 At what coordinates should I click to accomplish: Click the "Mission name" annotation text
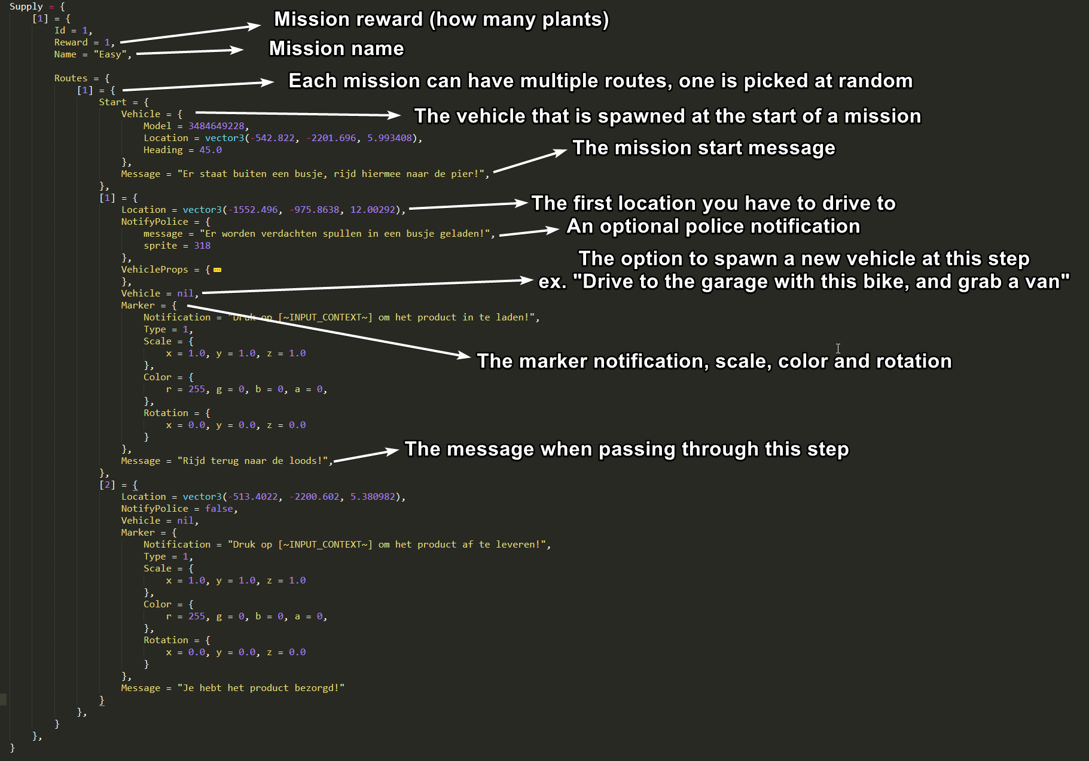click(336, 48)
